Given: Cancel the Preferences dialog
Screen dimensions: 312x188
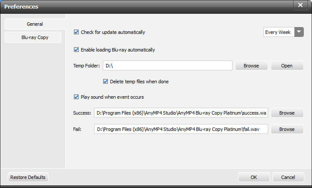Looking at the screenshot, I should point(288,177).
